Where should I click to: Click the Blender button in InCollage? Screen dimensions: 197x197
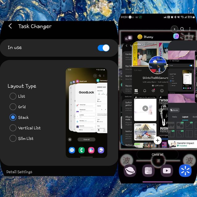point(175,110)
